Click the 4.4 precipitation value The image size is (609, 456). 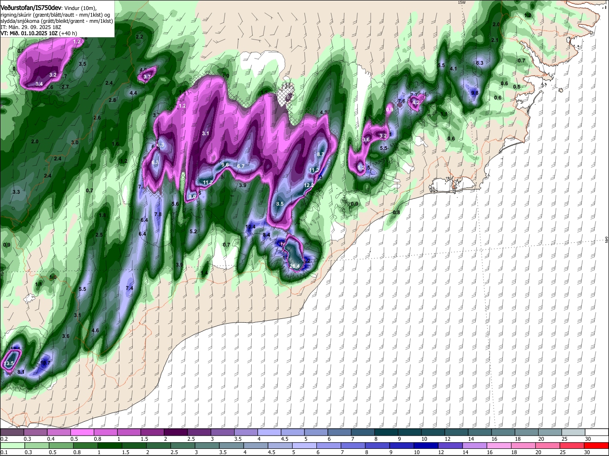click(133, 93)
